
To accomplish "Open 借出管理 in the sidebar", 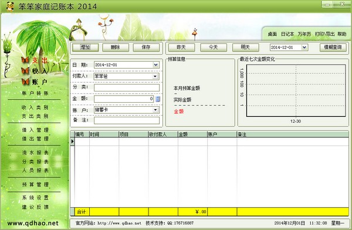I will (x=35, y=138).
